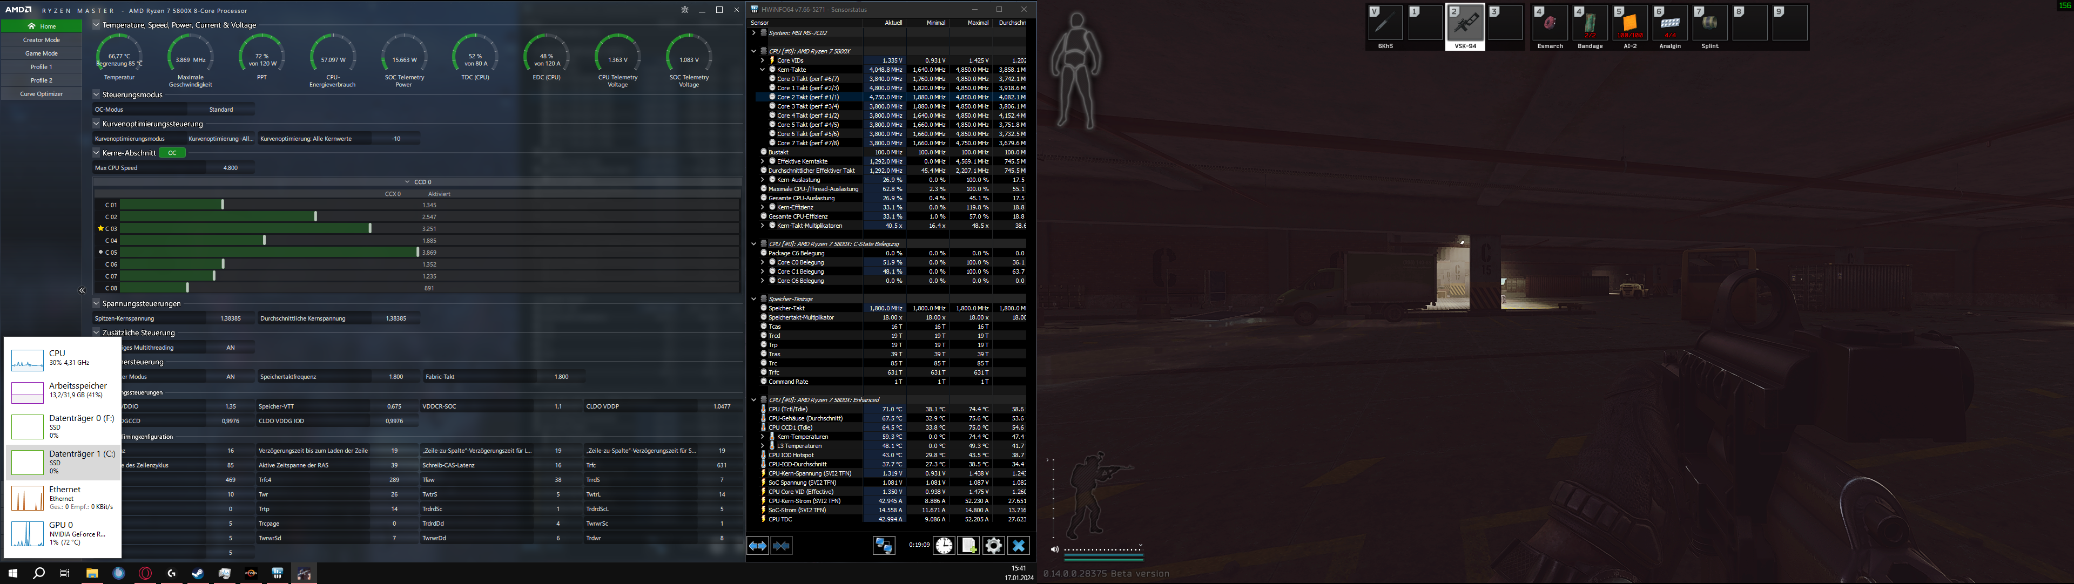The width and height of the screenshot is (2074, 584).
Task: Open HWiNFO settings gear icon
Action: (994, 546)
